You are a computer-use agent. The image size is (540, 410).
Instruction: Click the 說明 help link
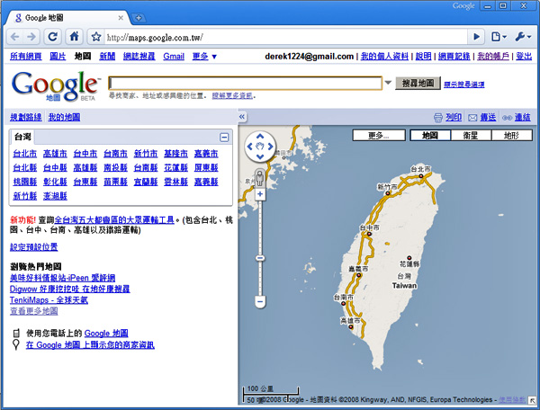pyautogui.click(x=423, y=56)
